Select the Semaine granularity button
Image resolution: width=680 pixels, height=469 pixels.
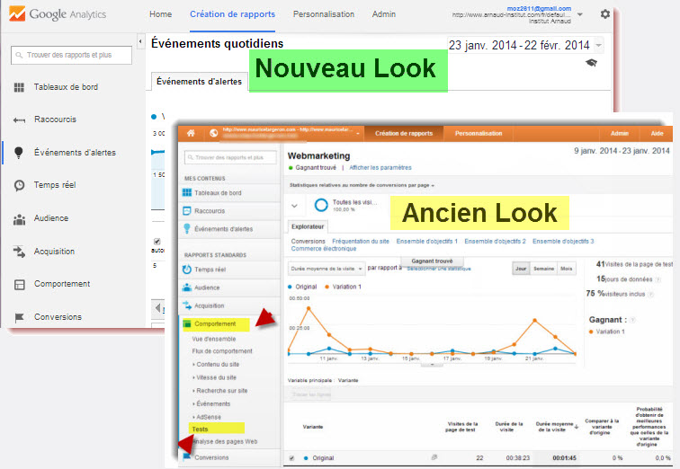(x=544, y=269)
